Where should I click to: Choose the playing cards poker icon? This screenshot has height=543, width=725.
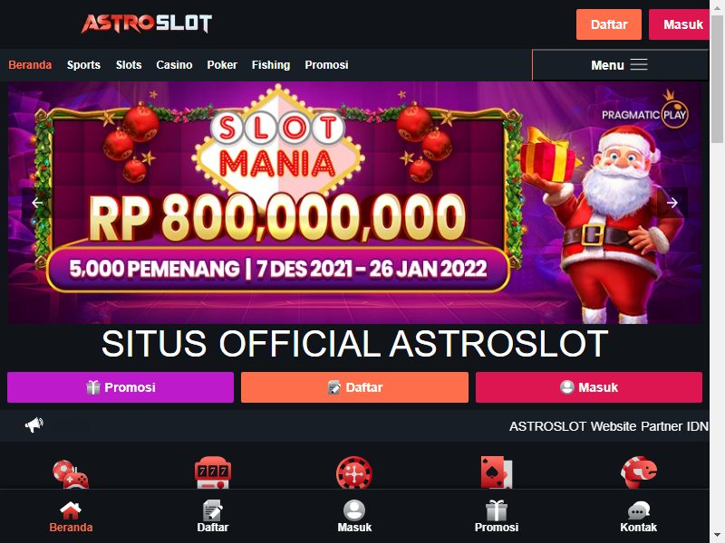point(496,472)
